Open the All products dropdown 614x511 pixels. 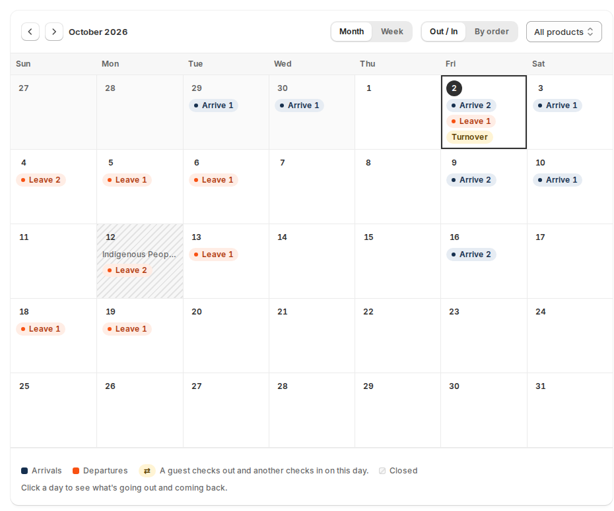point(564,32)
